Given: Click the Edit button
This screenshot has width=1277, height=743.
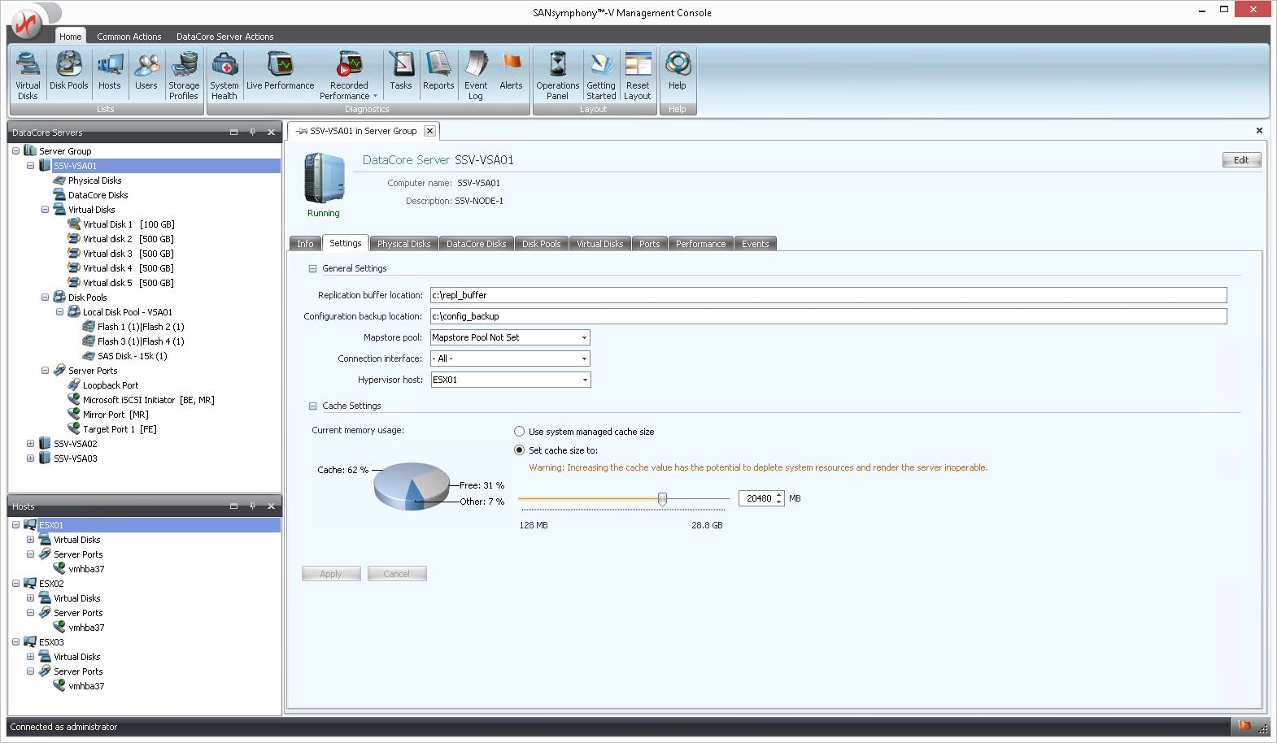Looking at the screenshot, I should pyautogui.click(x=1240, y=160).
